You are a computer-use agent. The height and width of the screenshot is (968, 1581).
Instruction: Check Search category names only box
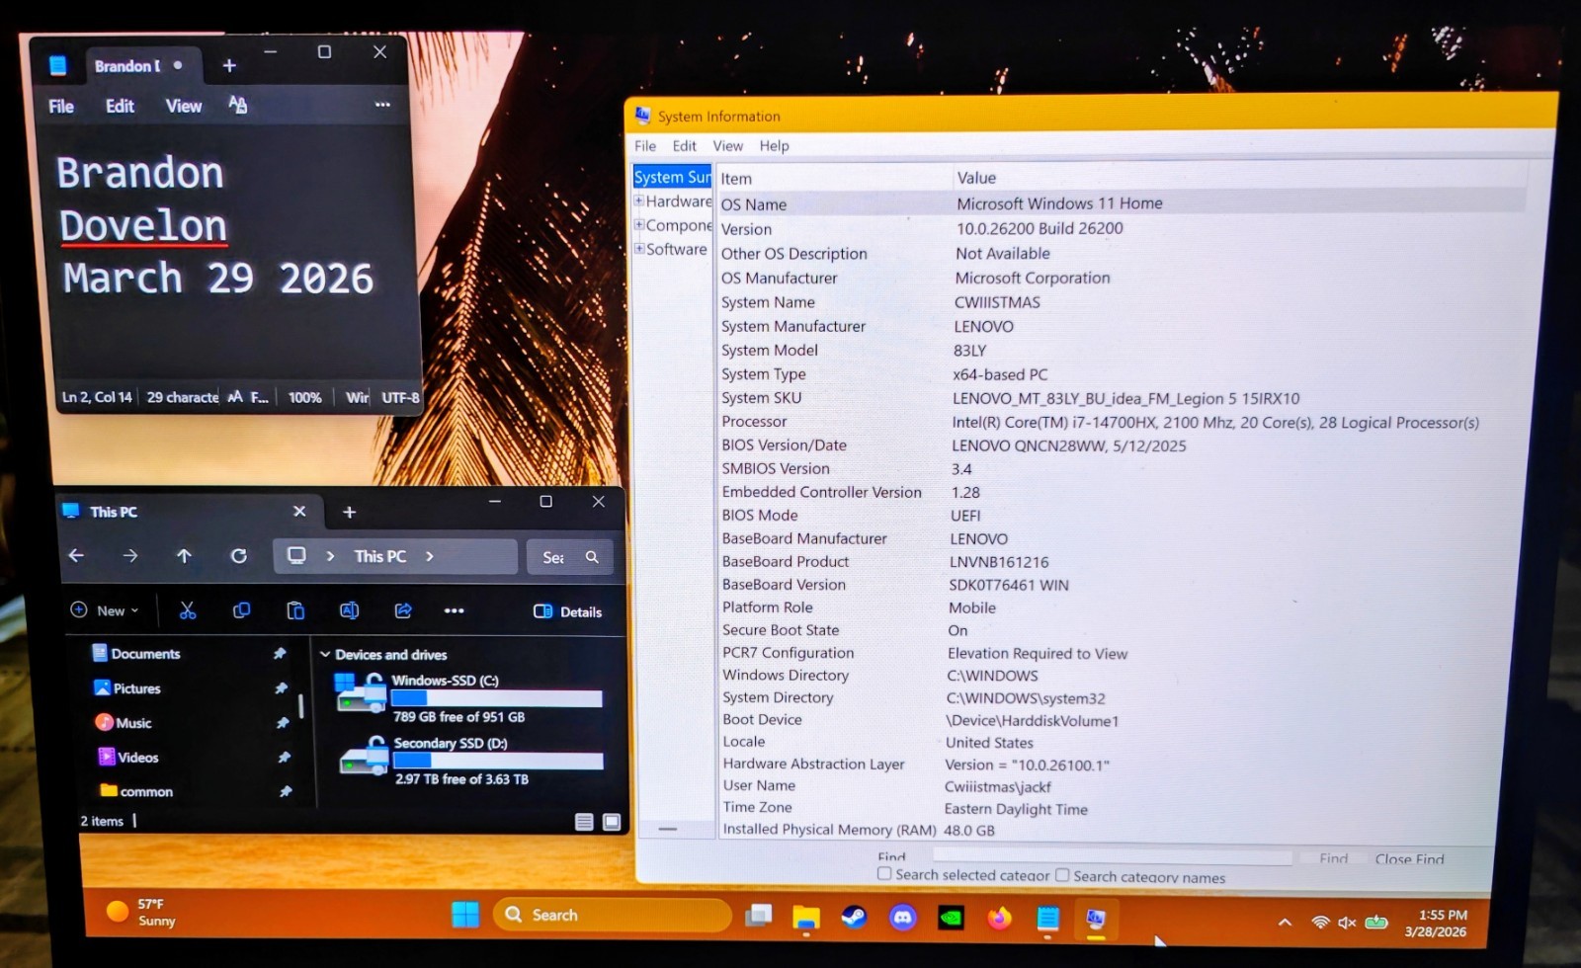click(x=1062, y=874)
